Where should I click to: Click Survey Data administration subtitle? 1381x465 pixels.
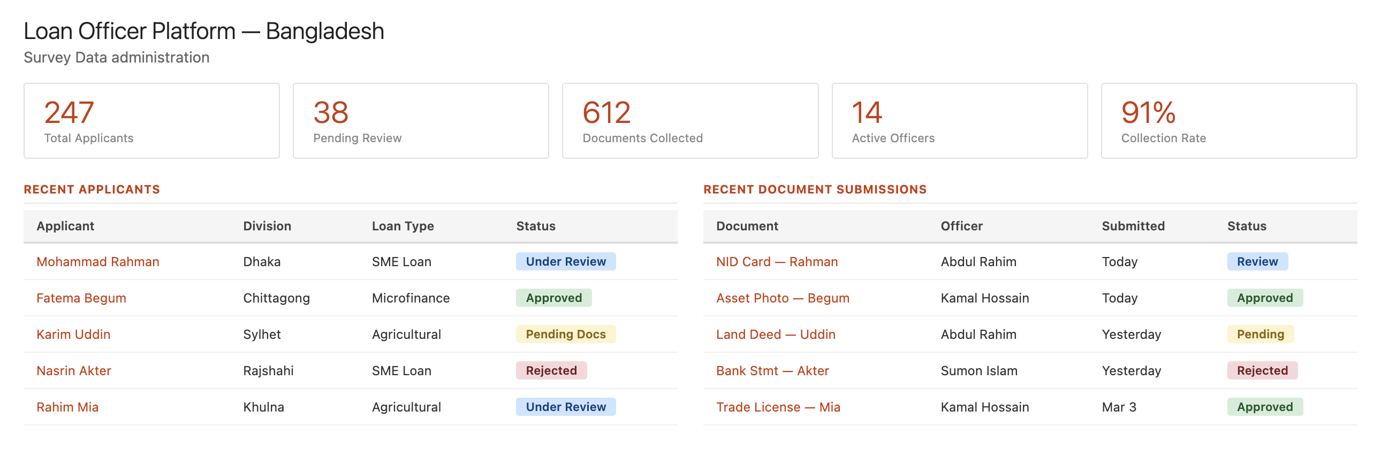(116, 57)
